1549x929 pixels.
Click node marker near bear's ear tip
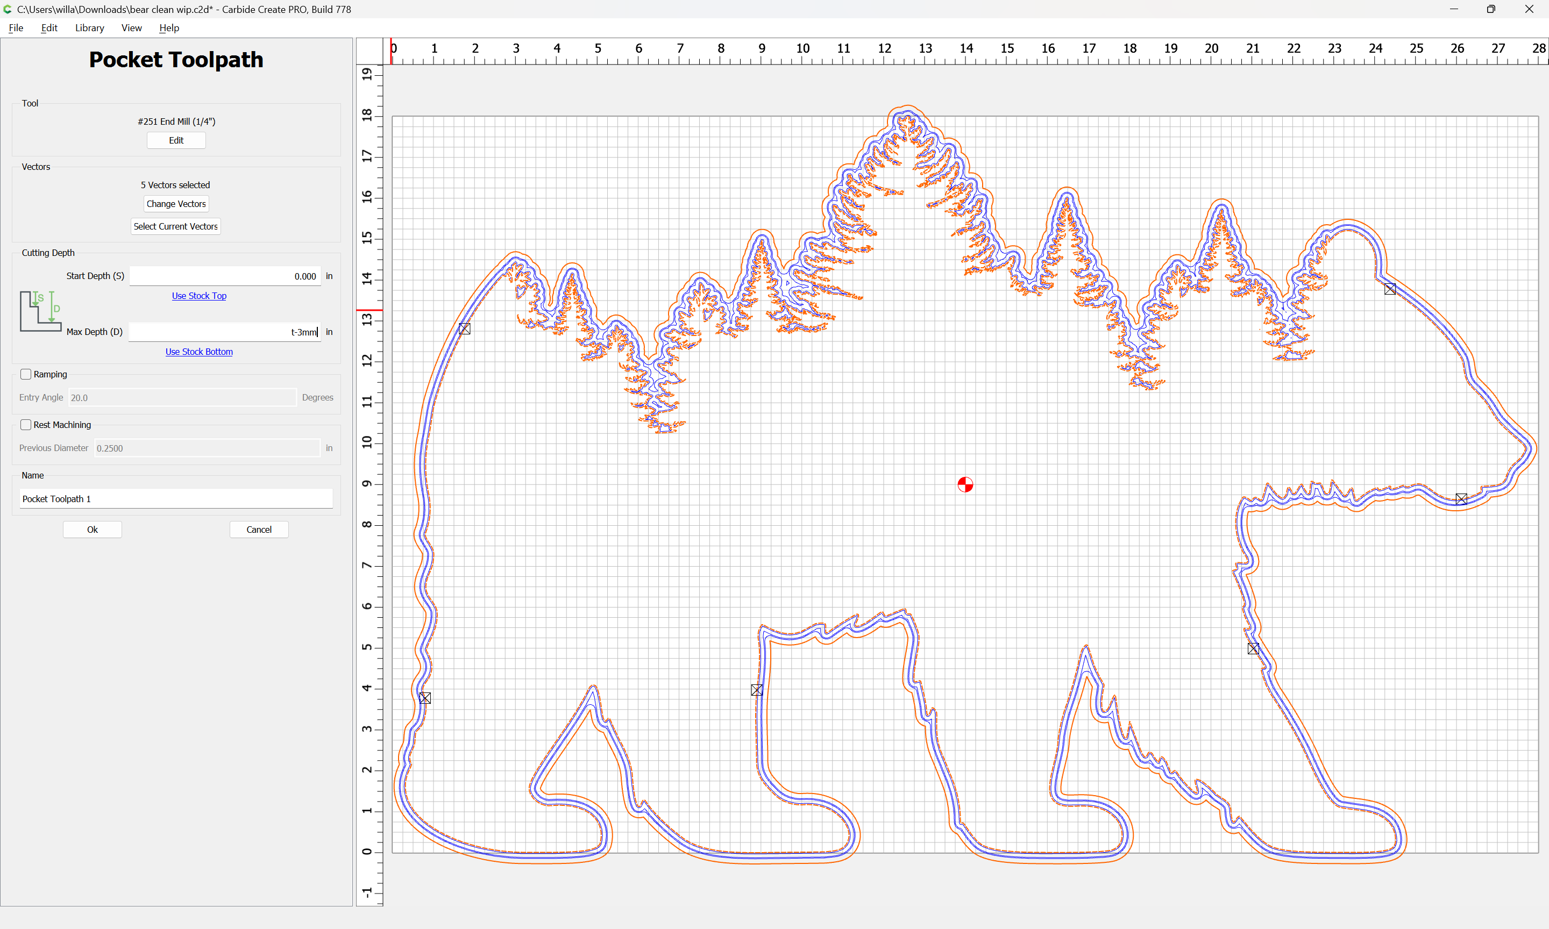(1390, 289)
